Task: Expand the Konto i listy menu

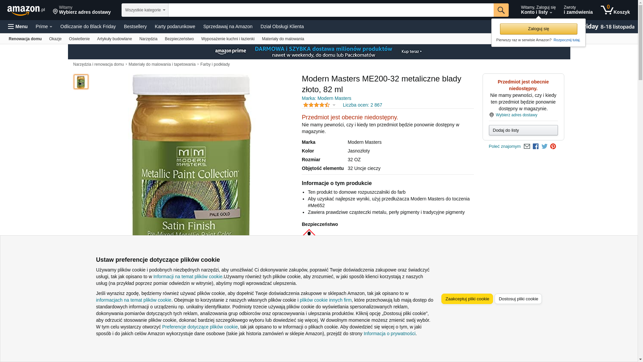Action: pos(538,10)
